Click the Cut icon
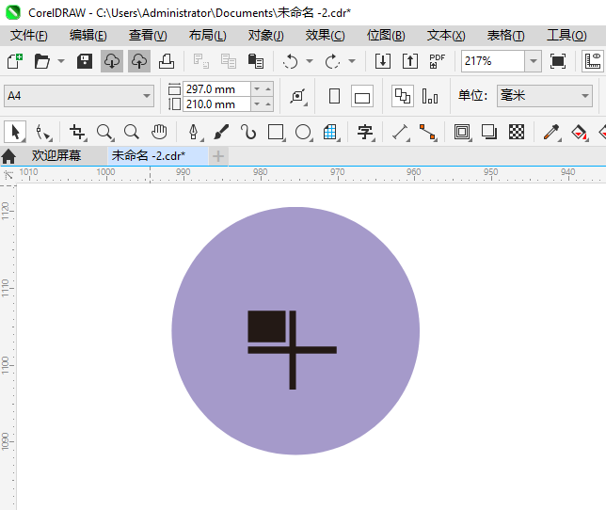The image size is (606, 510). (x=201, y=61)
